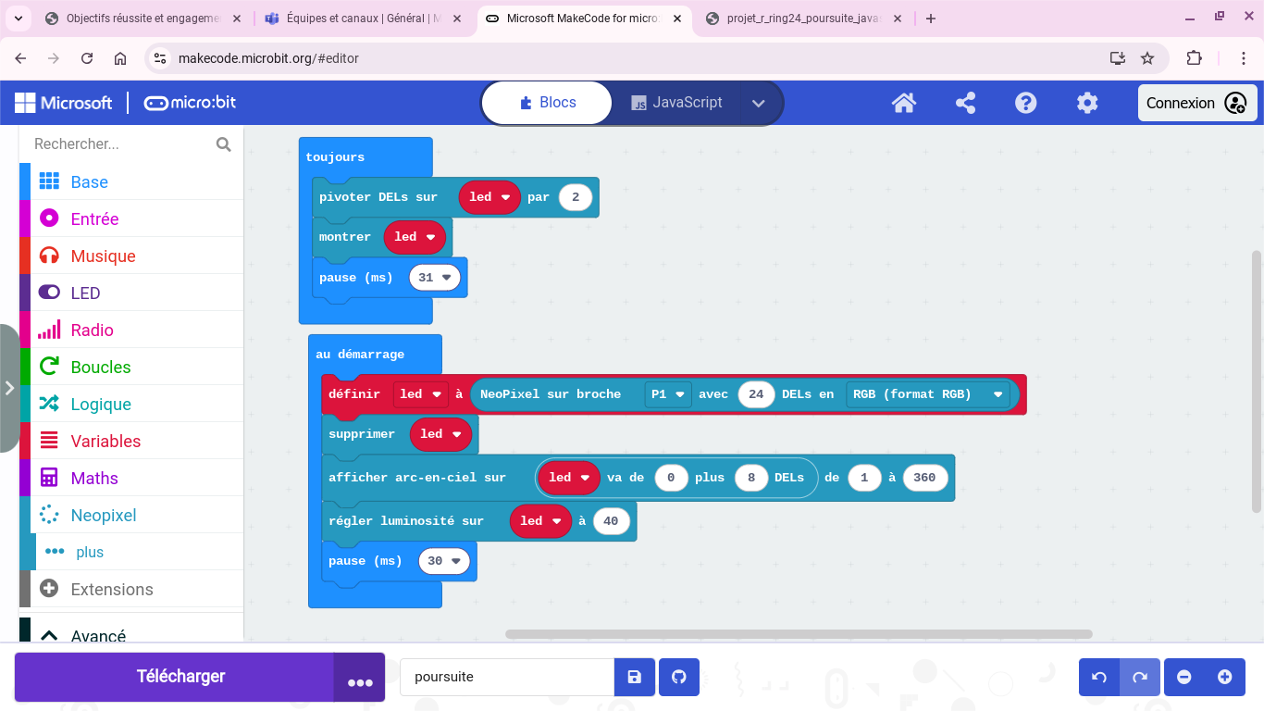This screenshot has width=1264, height=711.
Task: Open the Musique block category
Action: (131, 256)
